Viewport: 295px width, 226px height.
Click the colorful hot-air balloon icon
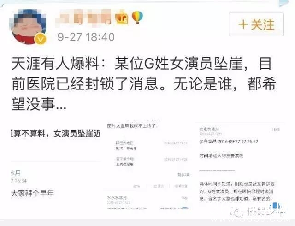137,18
